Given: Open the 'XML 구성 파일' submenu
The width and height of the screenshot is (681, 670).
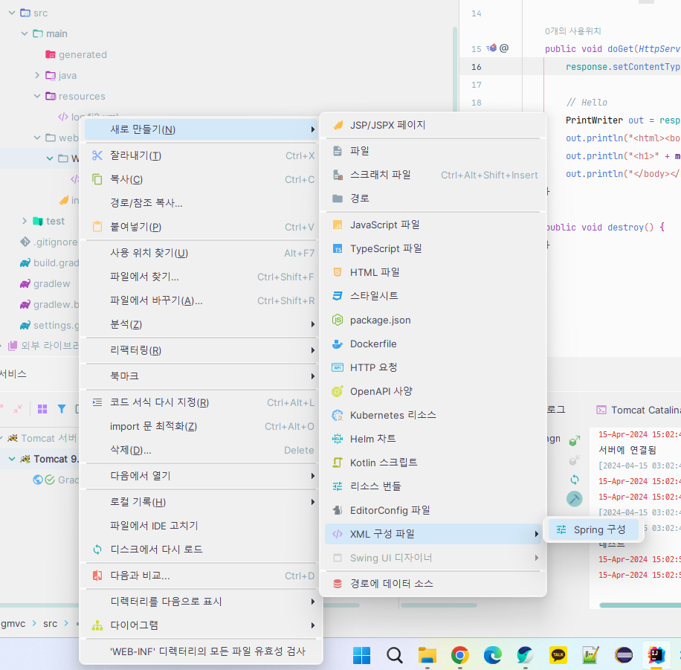Looking at the screenshot, I should (x=433, y=534).
